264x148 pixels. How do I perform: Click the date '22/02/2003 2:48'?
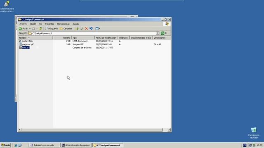[x=104, y=44]
